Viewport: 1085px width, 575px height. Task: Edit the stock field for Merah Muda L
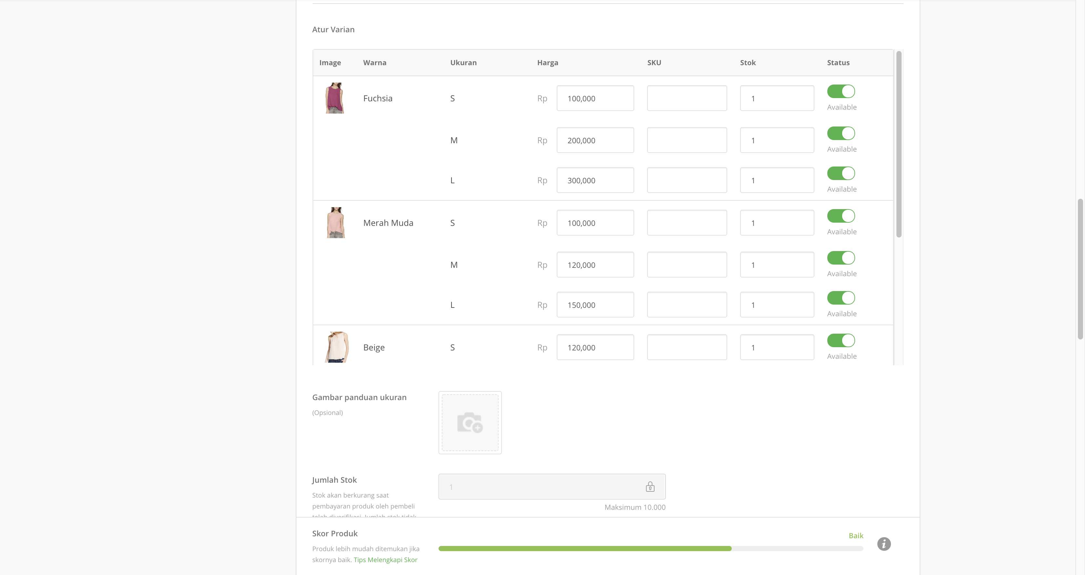coord(777,305)
